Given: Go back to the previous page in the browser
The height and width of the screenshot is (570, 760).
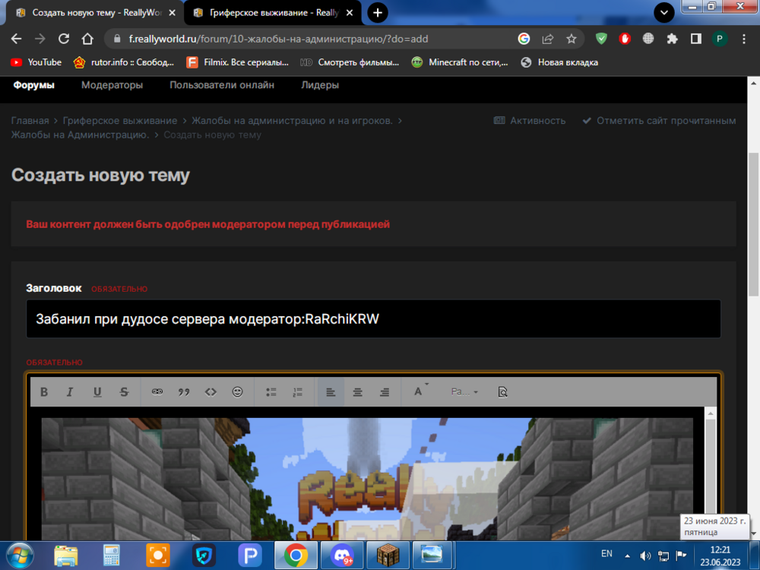Looking at the screenshot, I should click(x=16, y=39).
